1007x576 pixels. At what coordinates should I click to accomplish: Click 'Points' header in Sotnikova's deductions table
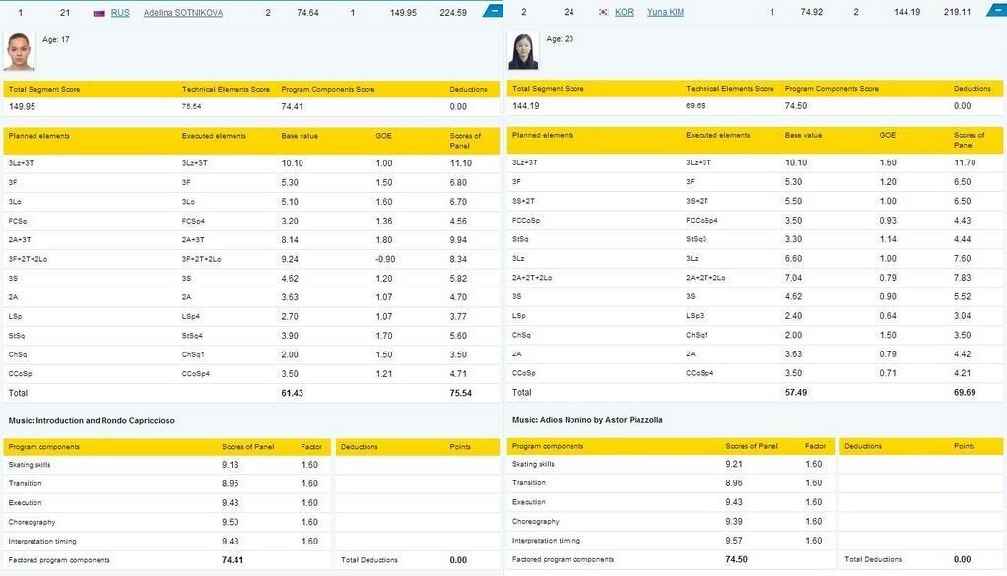pos(460,447)
